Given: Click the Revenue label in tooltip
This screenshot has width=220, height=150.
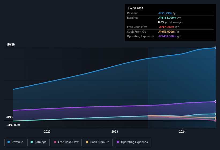Looking at the screenshot, I should pos(133,13).
